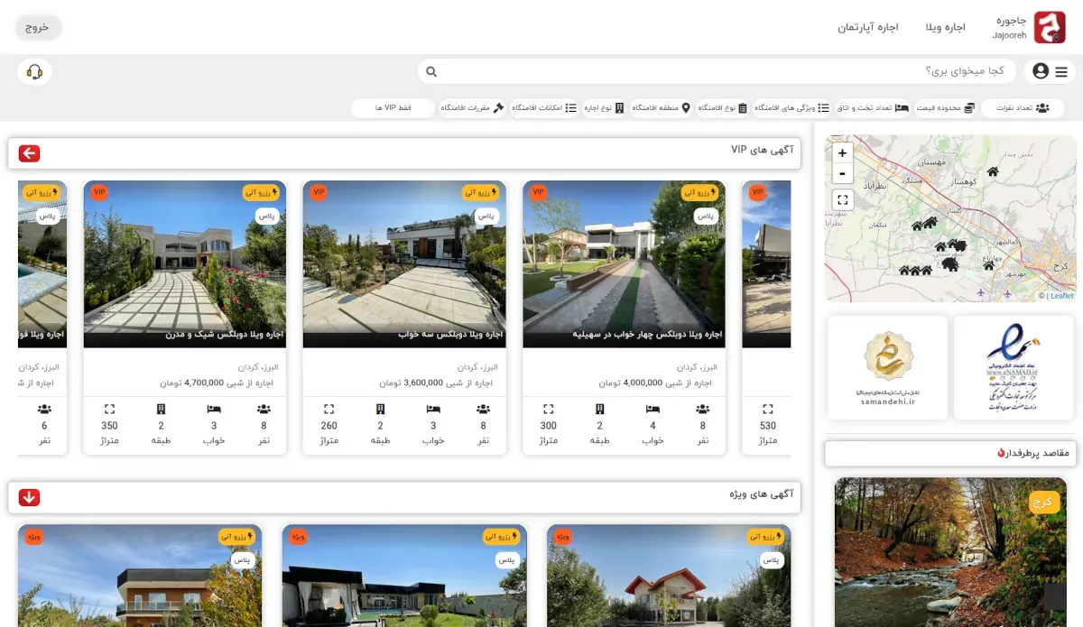Viewport: 1083px width, 627px height.
Task: Collapse the 'آگهی های ویژه' section arrow
Action: (x=29, y=497)
